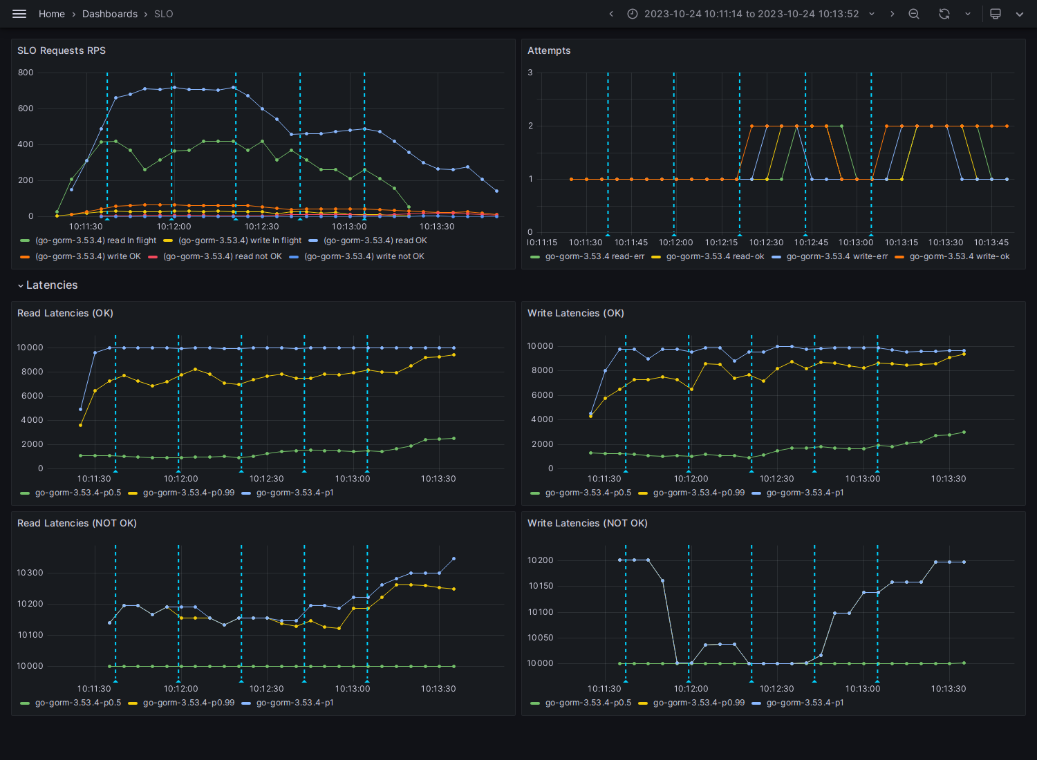Refresh the dashboard
Screen dimensions: 1037x760
[944, 14]
